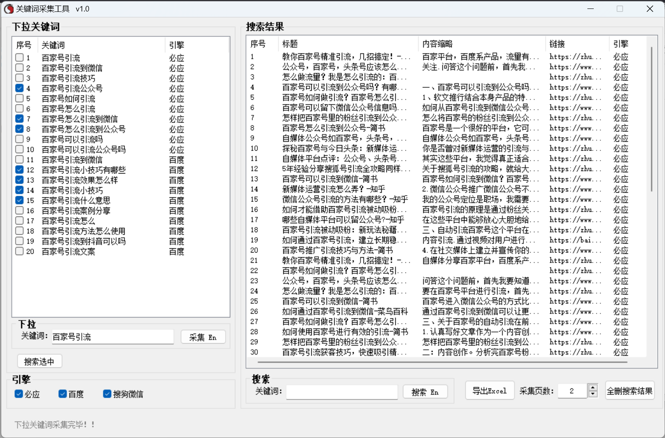This screenshot has width=665, height=438.
Task: Tick the 百家号引流方法怎么使用 checkbox
Action: pos(20,231)
